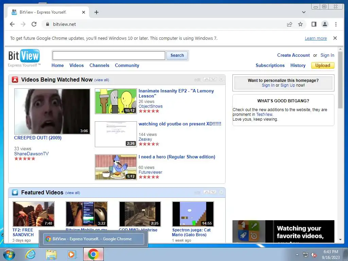Screen dimensions: 348x261
Task: Click the Search button
Action: 177,55
